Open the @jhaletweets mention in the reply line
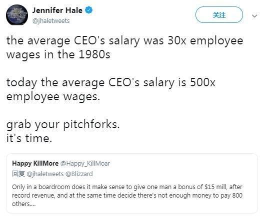 pyautogui.click(x=45, y=174)
